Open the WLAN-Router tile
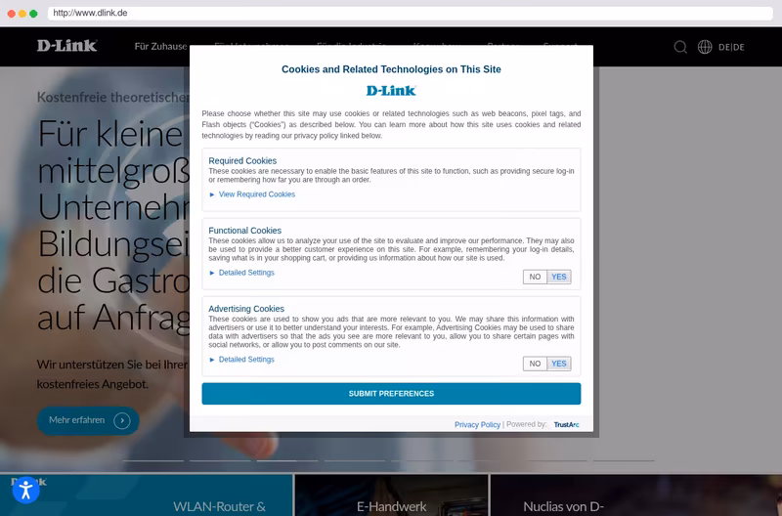 point(146,495)
